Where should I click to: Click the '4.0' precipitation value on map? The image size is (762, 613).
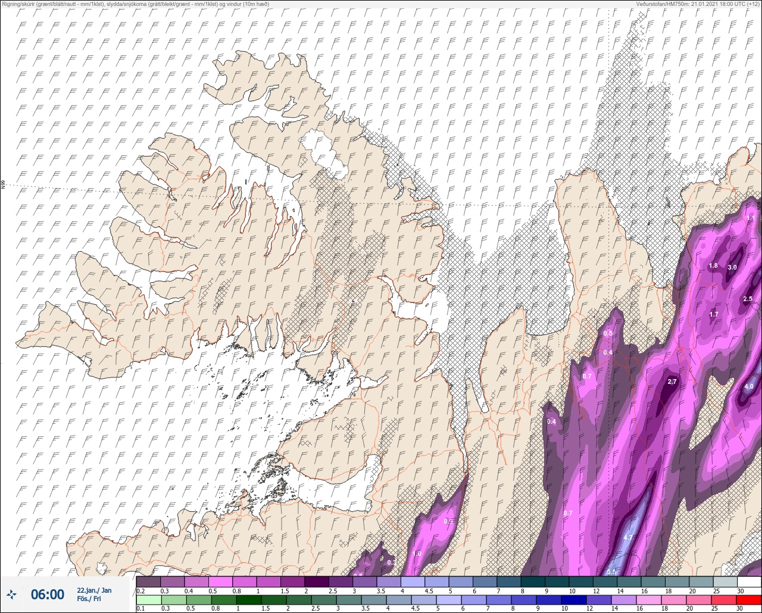click(749, 386)
